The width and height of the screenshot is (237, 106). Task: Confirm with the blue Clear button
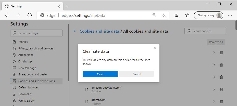(x=100, y=74)
